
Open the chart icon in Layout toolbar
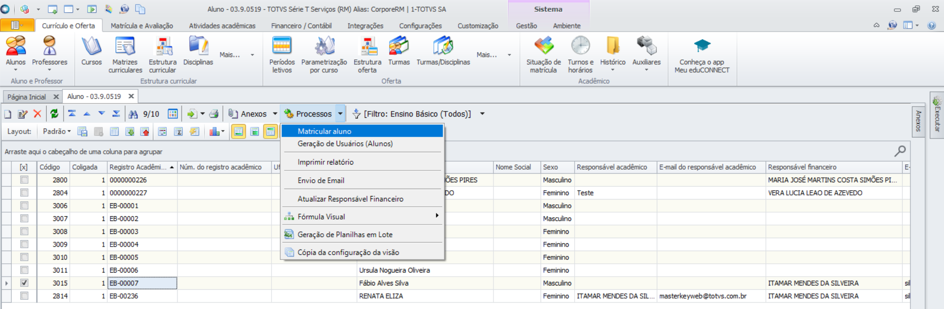tap(214, 132)
